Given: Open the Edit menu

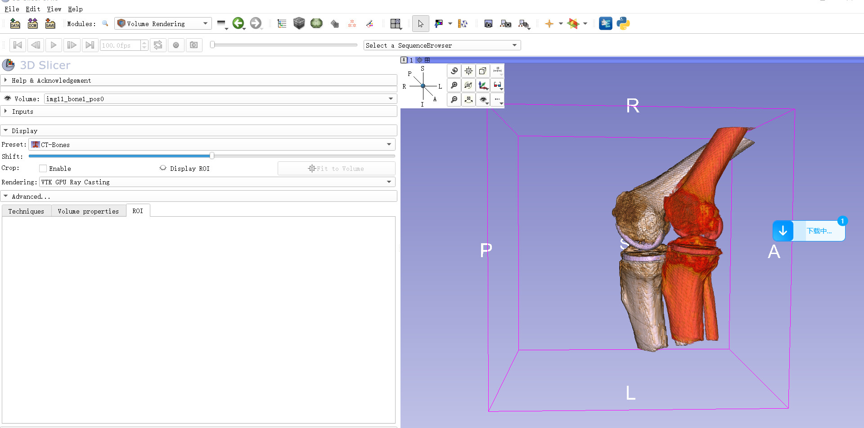Looking at the screenshot, I should (x=33, y=9).
